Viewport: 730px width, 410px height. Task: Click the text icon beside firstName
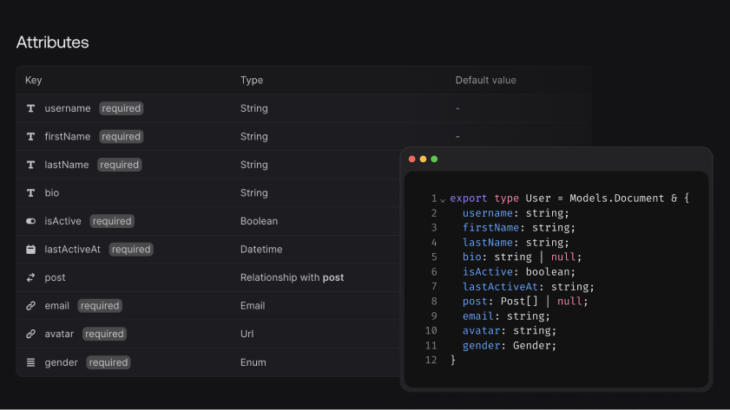point(30,137)
